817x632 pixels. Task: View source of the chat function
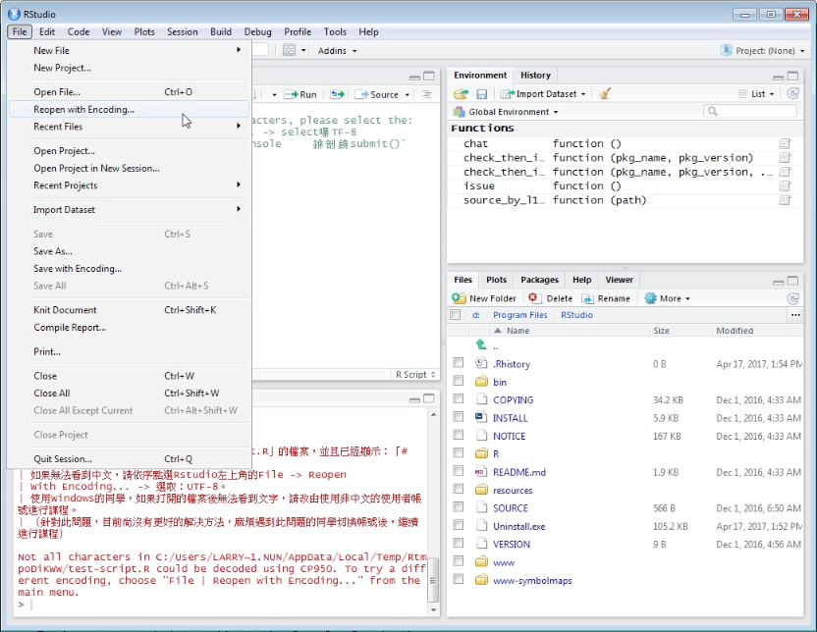pyautogui.click(x=785, y=143)
